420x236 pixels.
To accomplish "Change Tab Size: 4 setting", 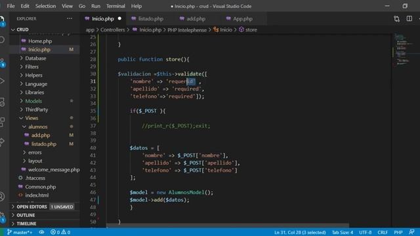I will 343,232.
